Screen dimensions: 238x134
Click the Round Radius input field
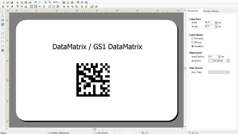213,57
